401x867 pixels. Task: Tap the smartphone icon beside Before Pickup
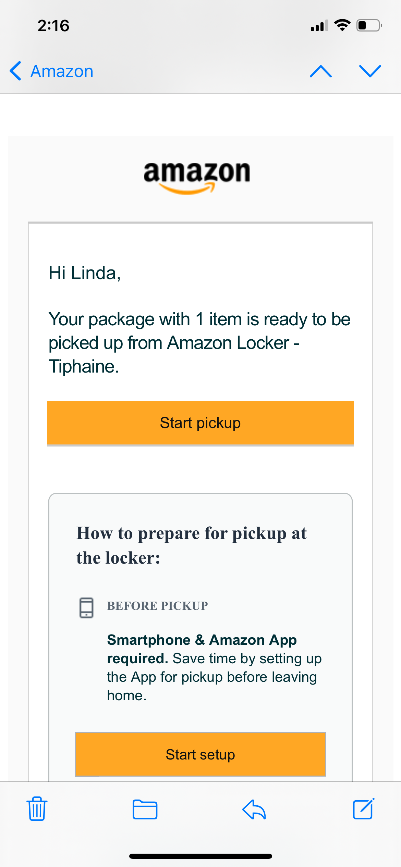tap(86, 608)
